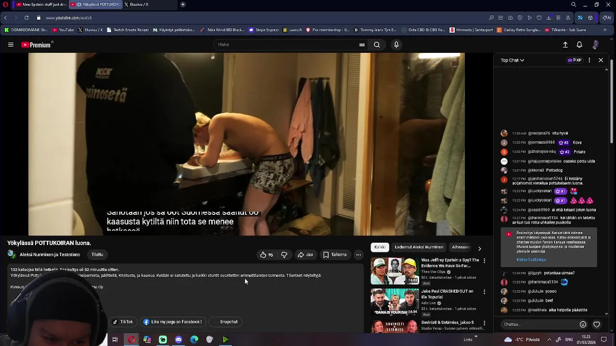
Task: Open options for Was Jeffrey Epstein video
Action: (484, 260)
